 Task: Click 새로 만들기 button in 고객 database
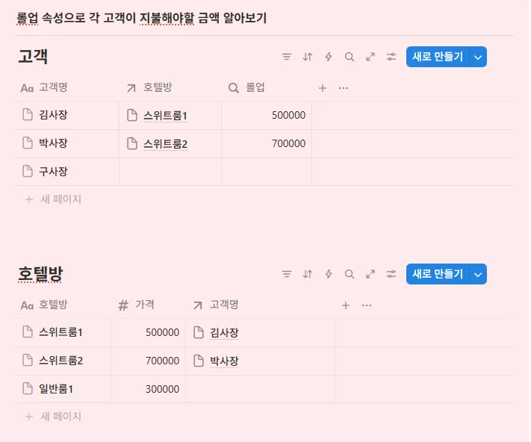(x=438, y=57)
